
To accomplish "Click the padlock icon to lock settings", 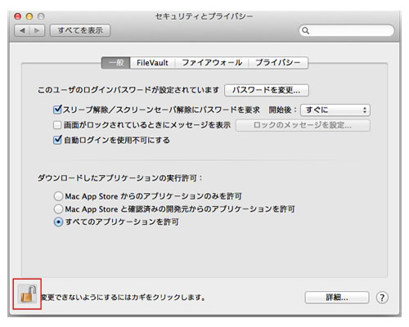I will click(27, 293).
